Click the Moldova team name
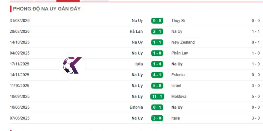This screenshot has width=263, height=131. tap(179, 97)
